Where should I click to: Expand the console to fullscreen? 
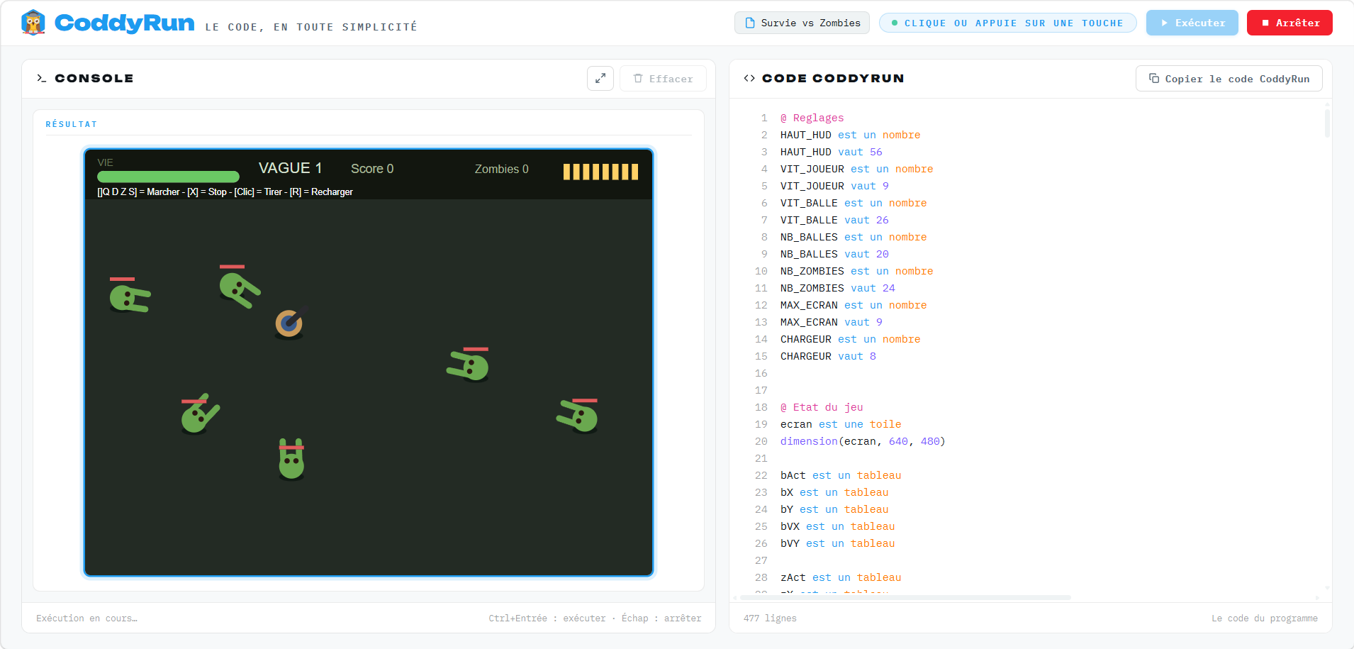tap(600, 79)
